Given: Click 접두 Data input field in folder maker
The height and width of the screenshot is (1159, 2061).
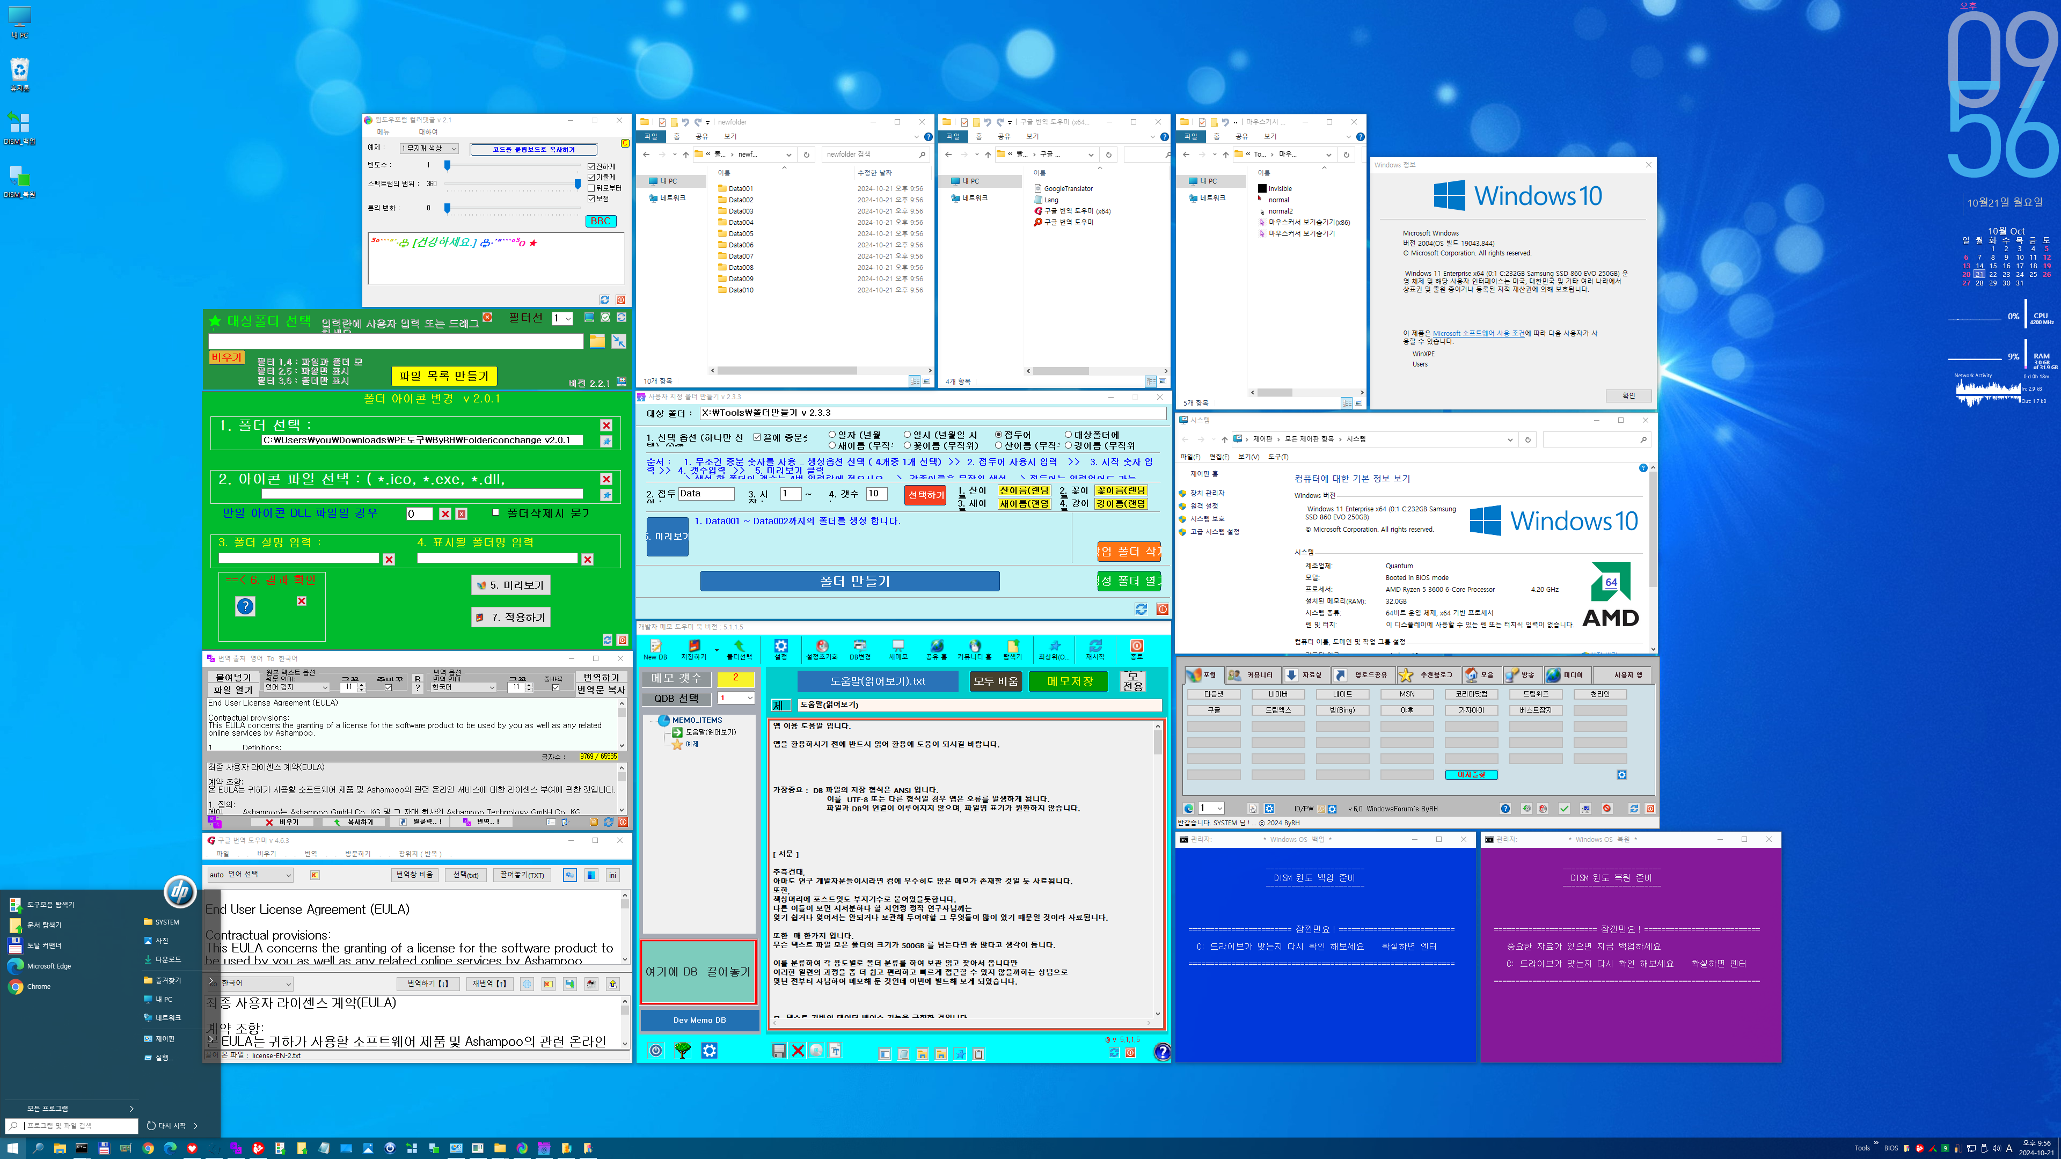Looking at the screenshot, I should [706, 494].
